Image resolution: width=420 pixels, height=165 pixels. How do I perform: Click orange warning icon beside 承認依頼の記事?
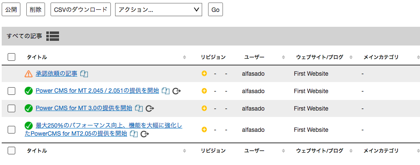click(x=28, y=74)
